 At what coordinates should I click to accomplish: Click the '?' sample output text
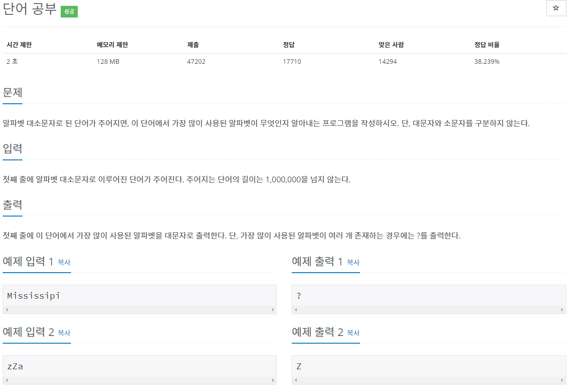point(299,296)
